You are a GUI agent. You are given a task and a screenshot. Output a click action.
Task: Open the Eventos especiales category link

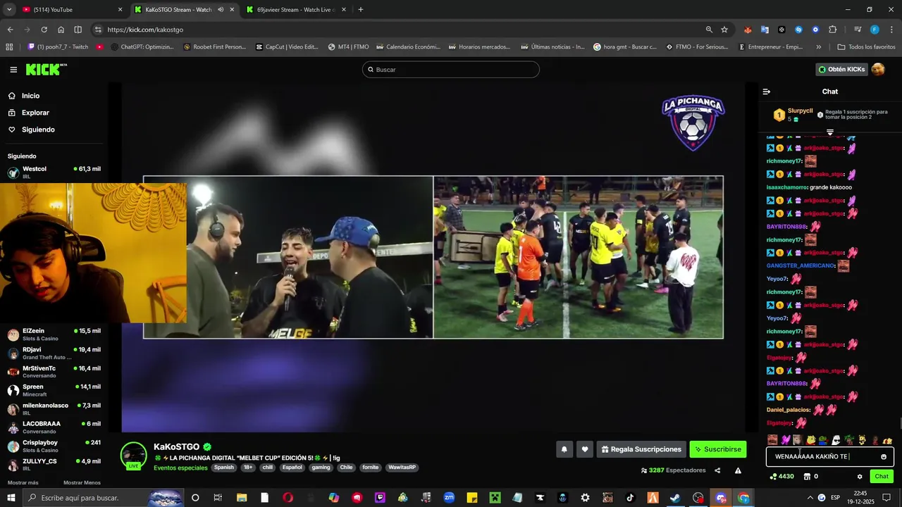pos(180,468)
